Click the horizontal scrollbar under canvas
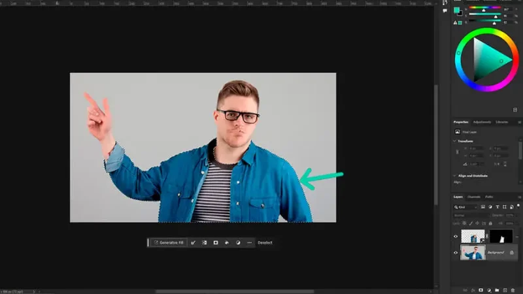 pyautogui.click(x=235, y=291)
